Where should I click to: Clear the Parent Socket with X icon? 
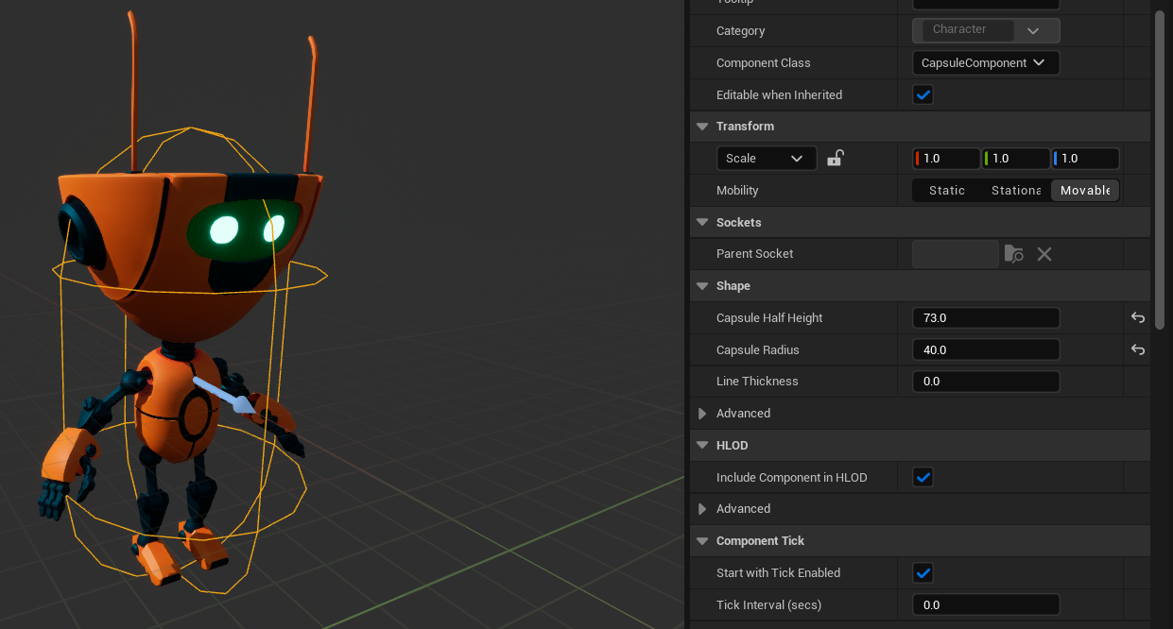coord(1044,254)
